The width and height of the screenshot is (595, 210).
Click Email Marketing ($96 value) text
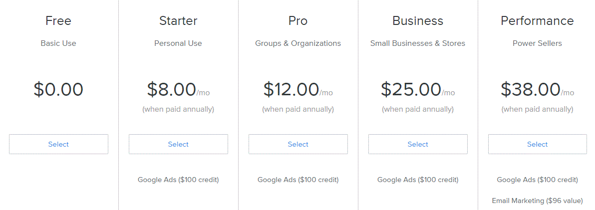tap(537, 201)
